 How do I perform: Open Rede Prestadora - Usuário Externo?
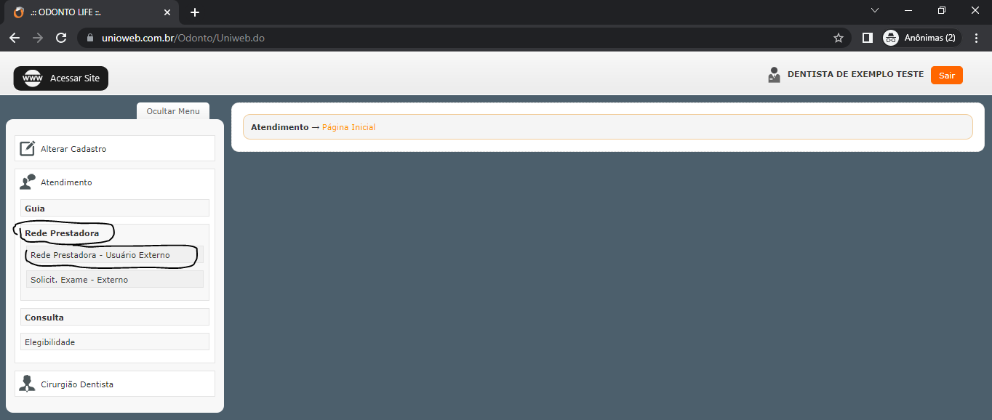[115, 255]
